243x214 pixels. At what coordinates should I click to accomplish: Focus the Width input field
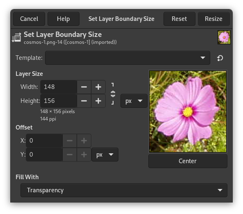tap(59, 87)
